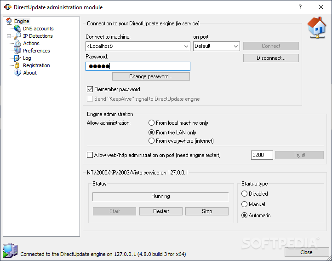Click the help question mark button

click(300, 7)
